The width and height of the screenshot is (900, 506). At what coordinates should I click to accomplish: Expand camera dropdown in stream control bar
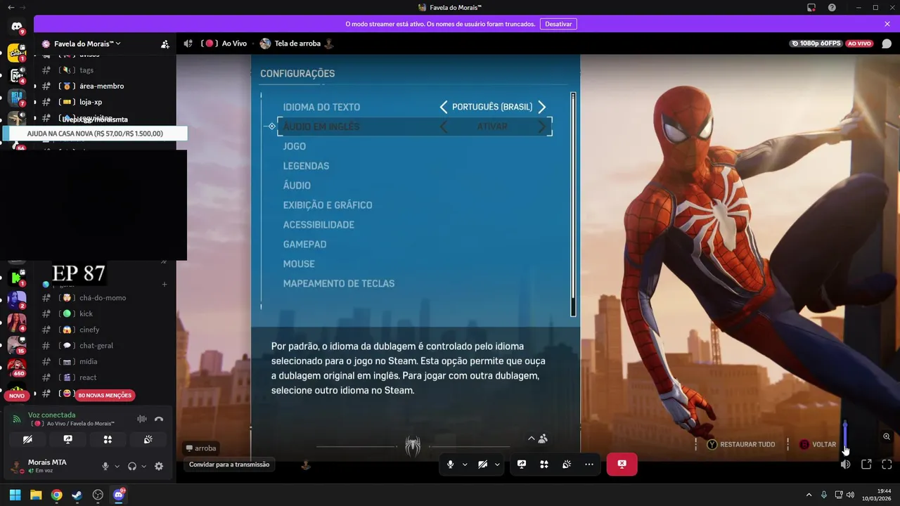(x=497, y=464)
